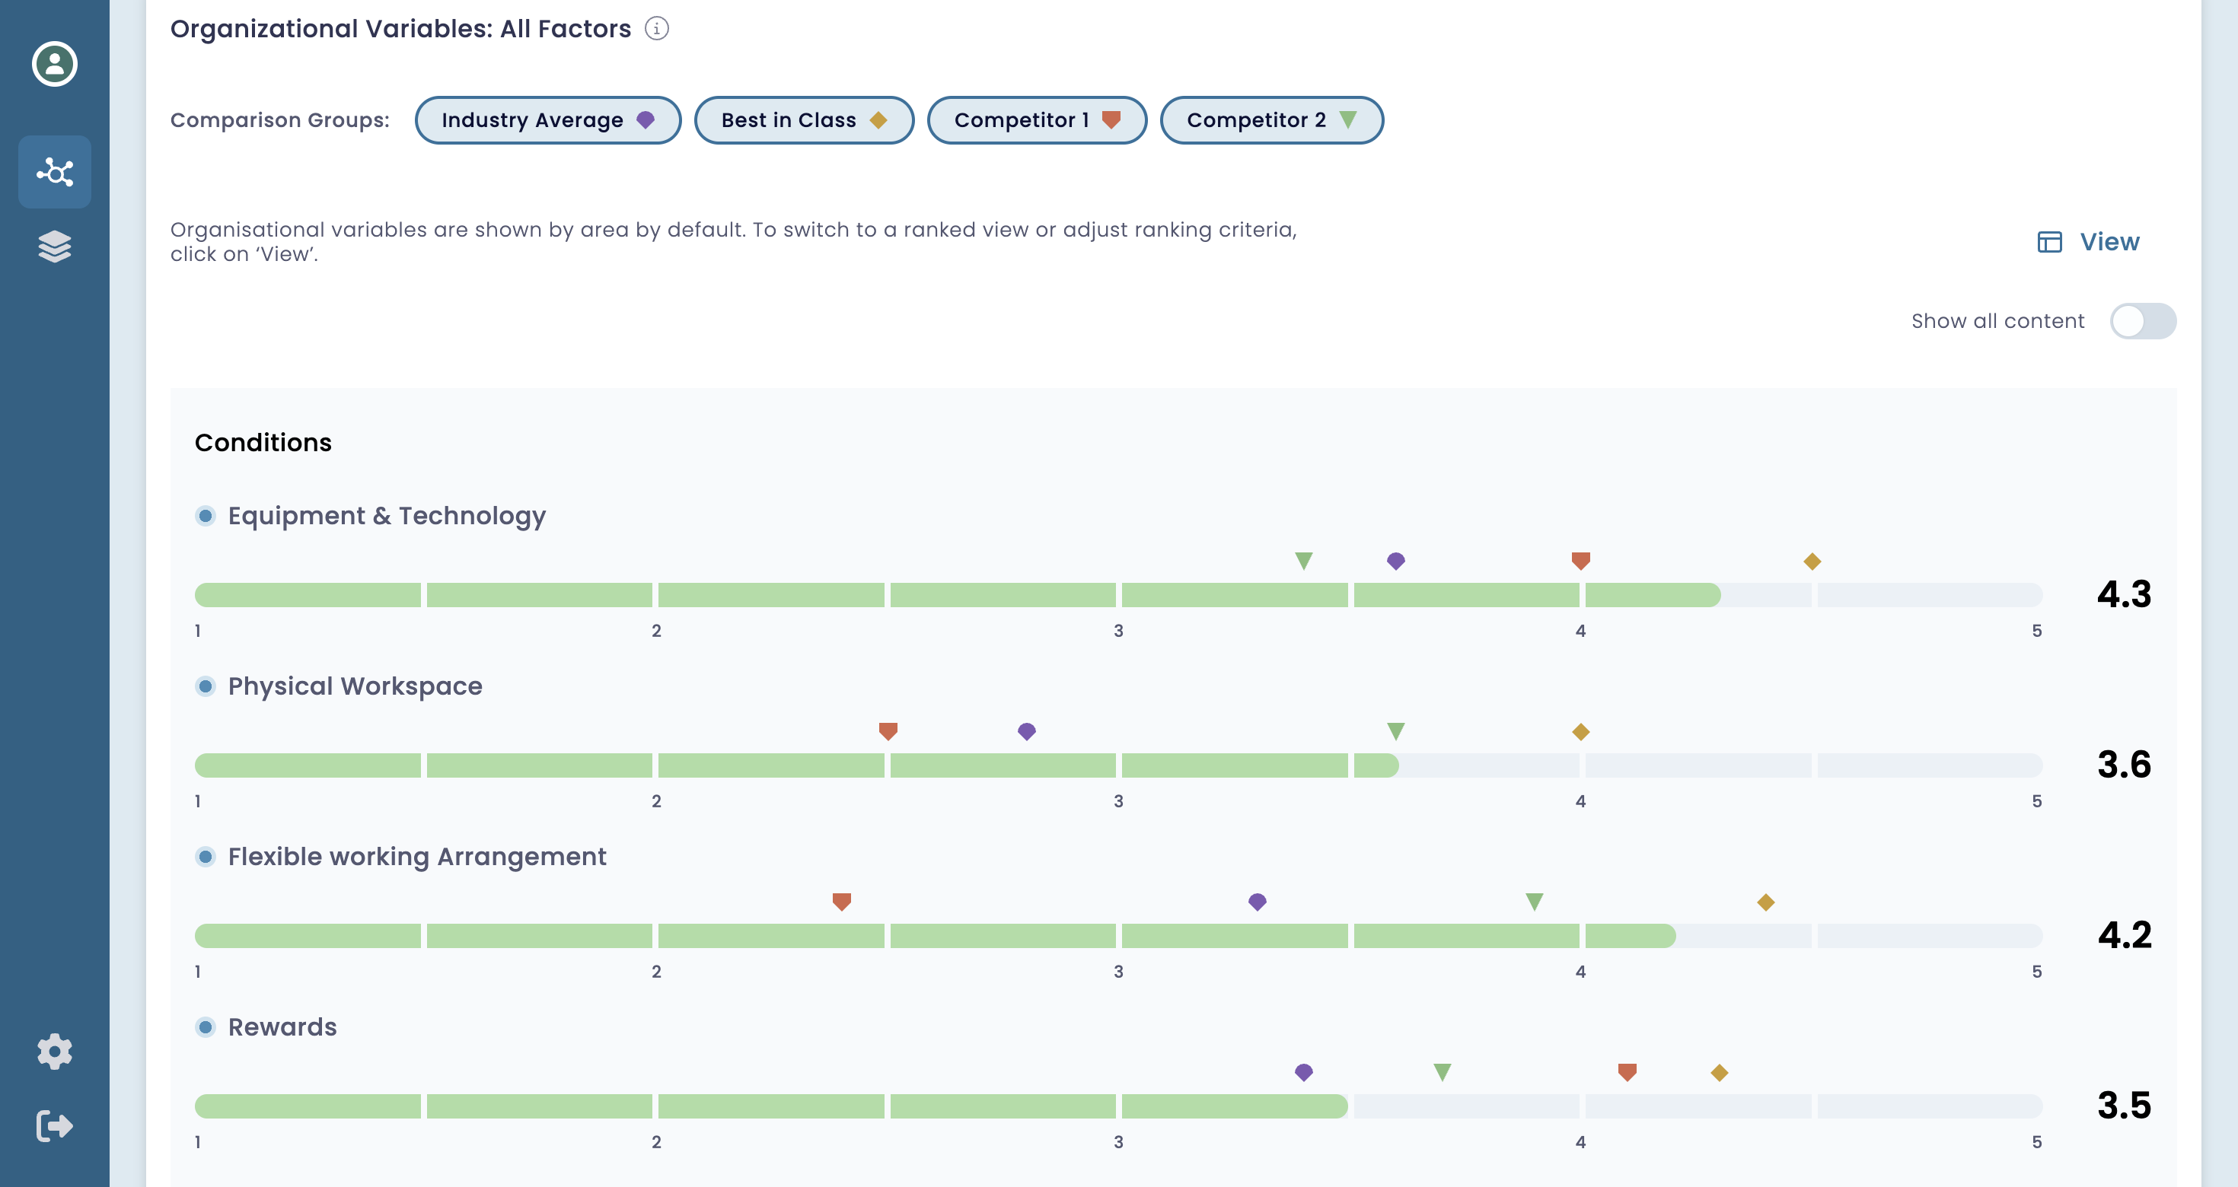
Task: Open the user profile icon in sidebar
Action: 55,63
